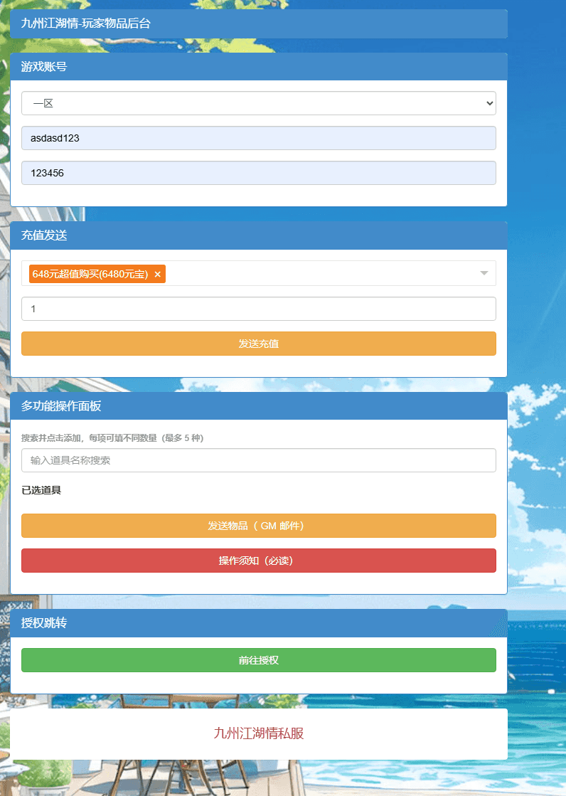Click the 九州江湖情私服 link
566x796 pixels.
[x=258, y=733]
